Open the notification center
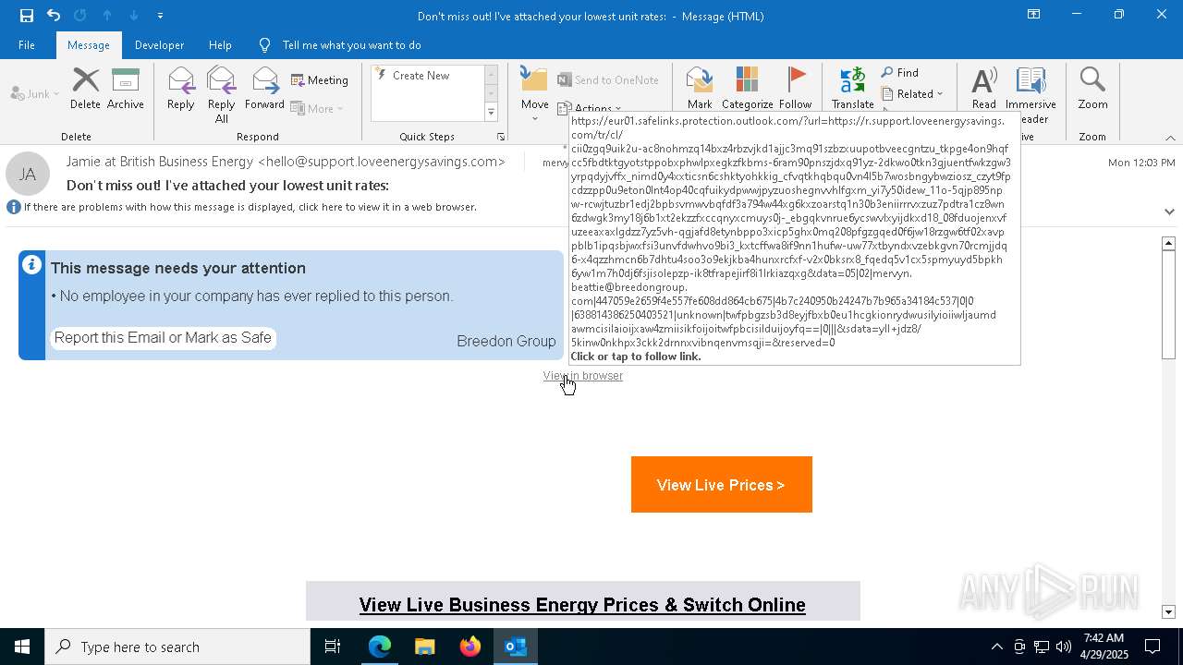Image resolution: width=1183 pixels, height=665 pixels. click(x=1153, y=647)
